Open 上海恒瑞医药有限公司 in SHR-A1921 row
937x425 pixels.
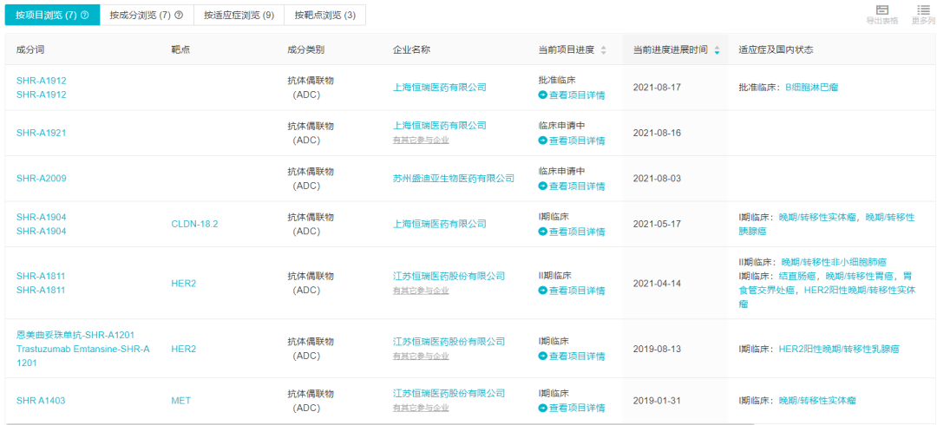(440, 126)
